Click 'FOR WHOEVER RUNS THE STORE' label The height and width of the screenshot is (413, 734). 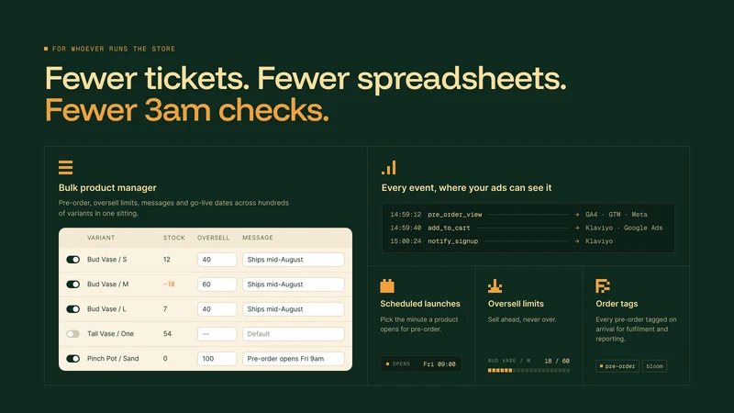coord(113,49)
